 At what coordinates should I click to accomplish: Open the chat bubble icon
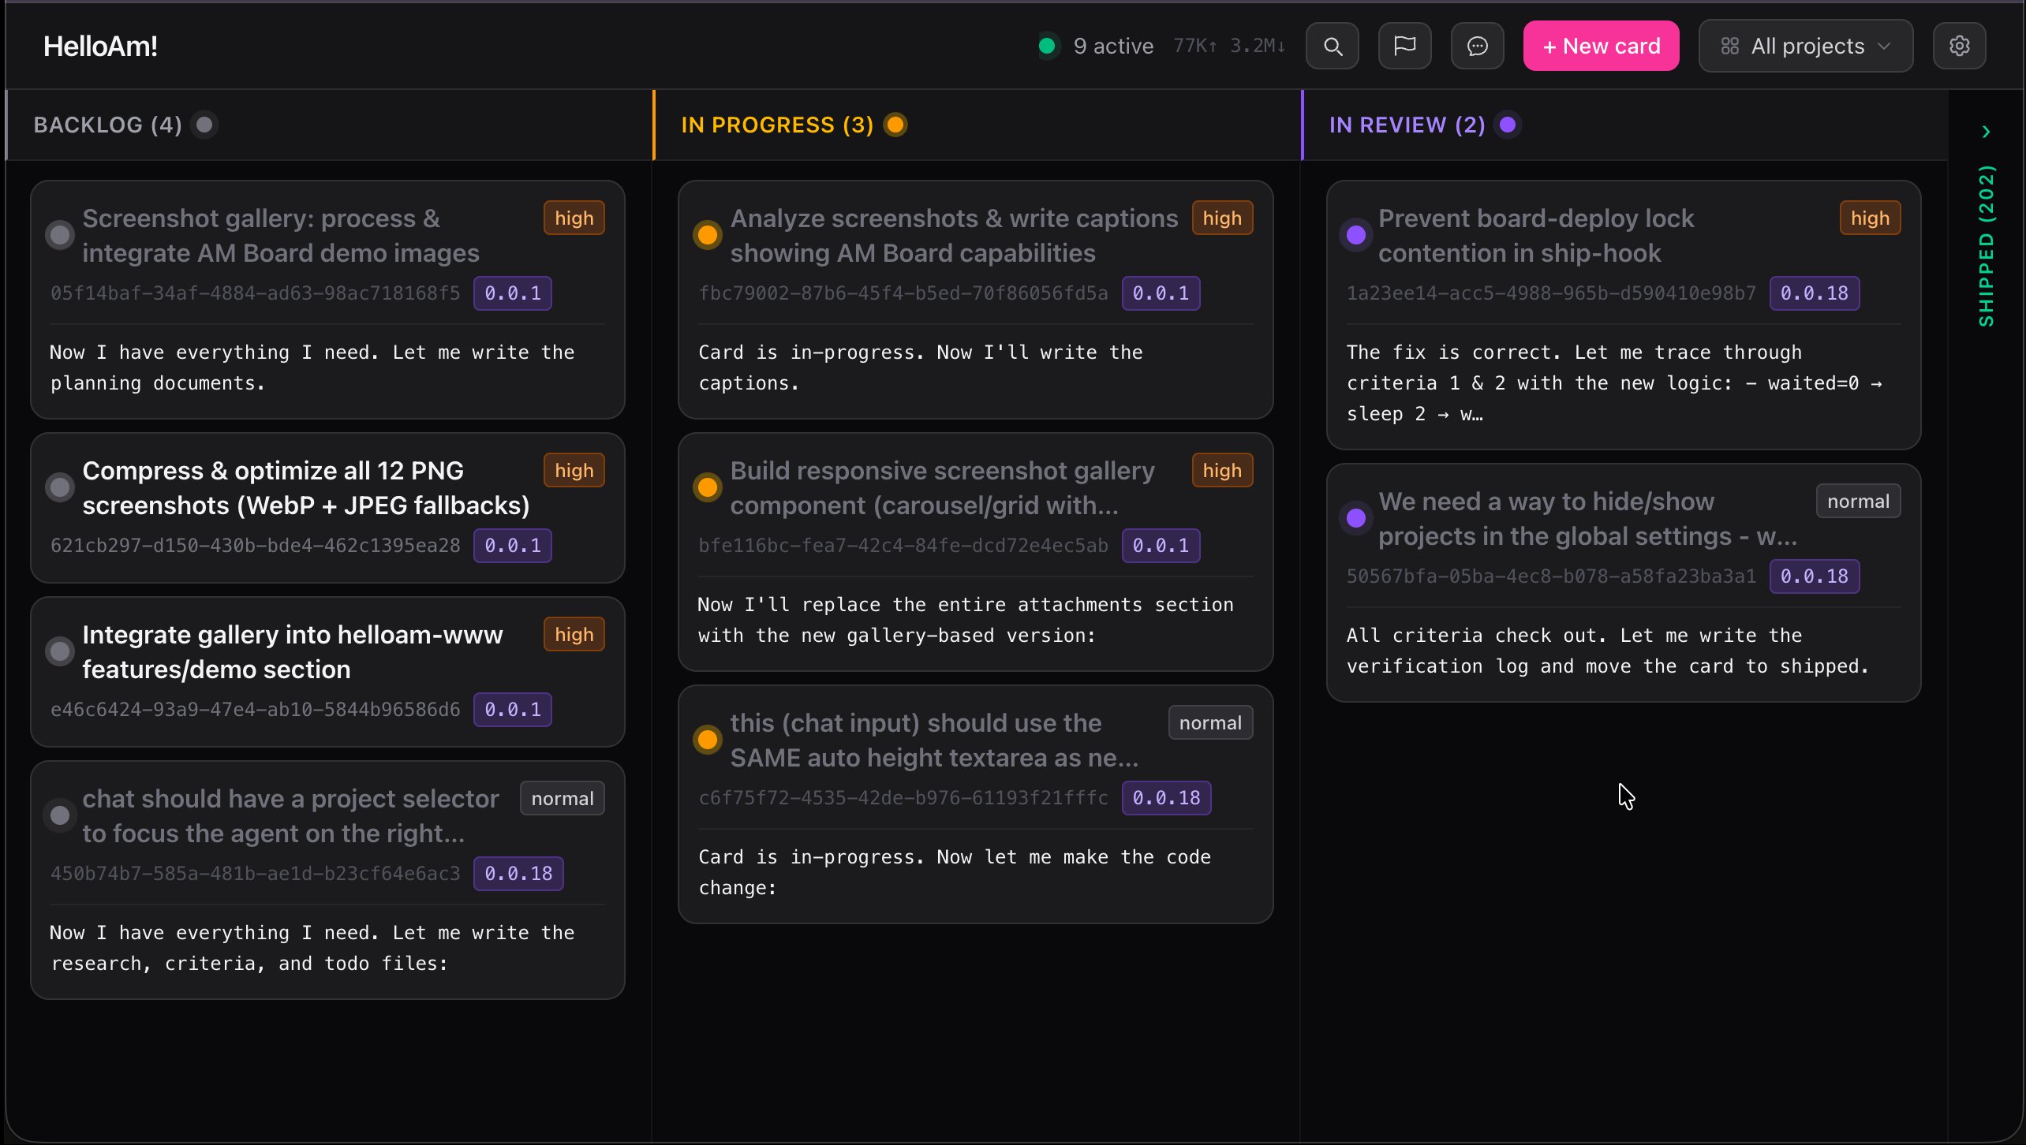pos(1477,46)
